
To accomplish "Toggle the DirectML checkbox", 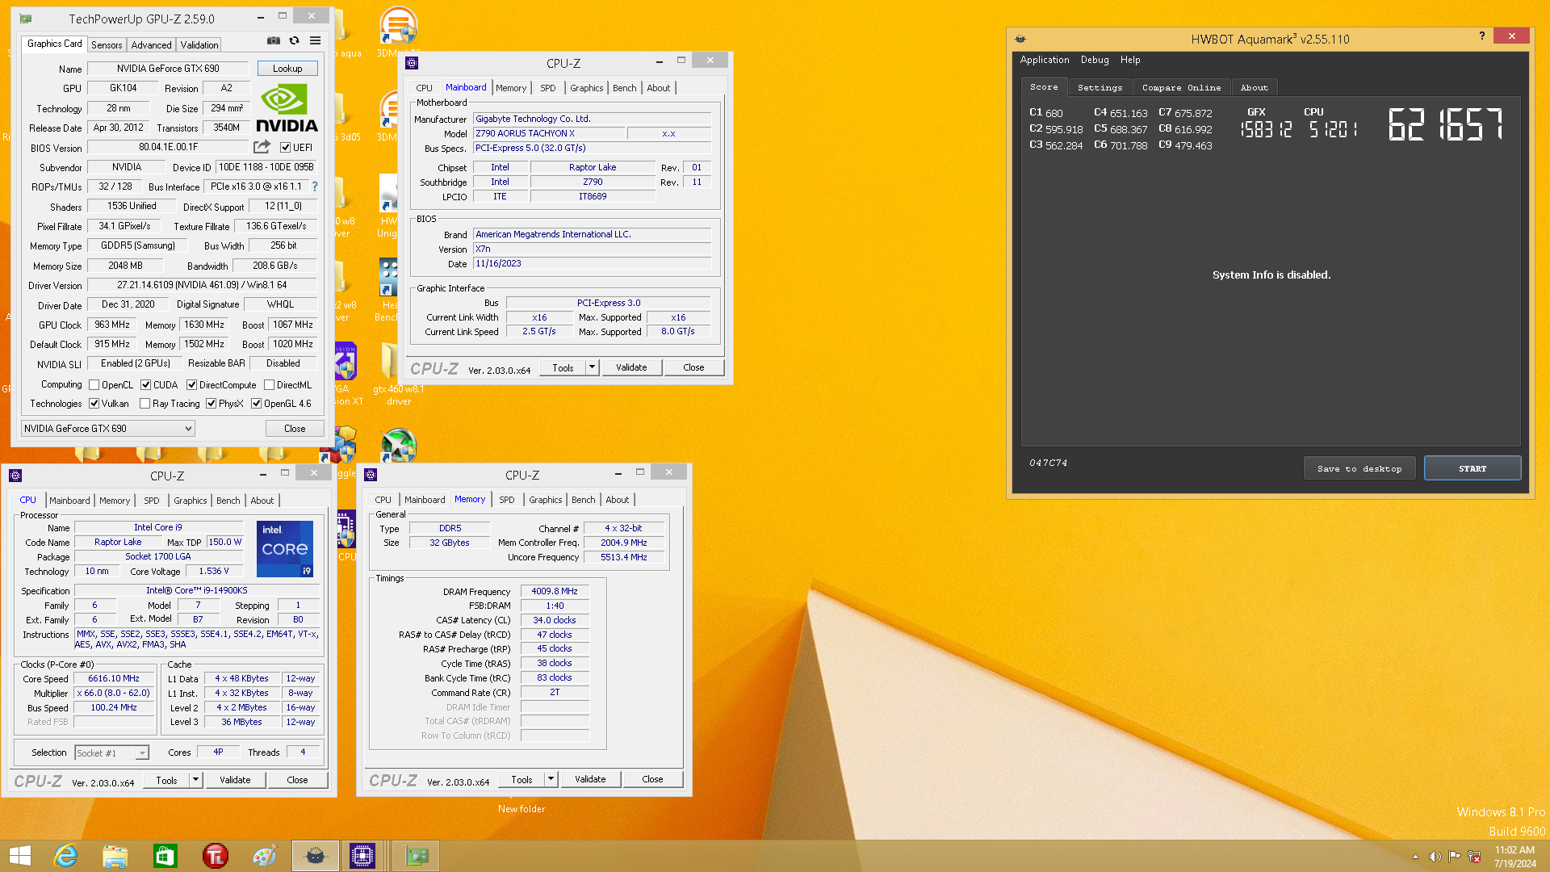I will (x=270, y=385).
